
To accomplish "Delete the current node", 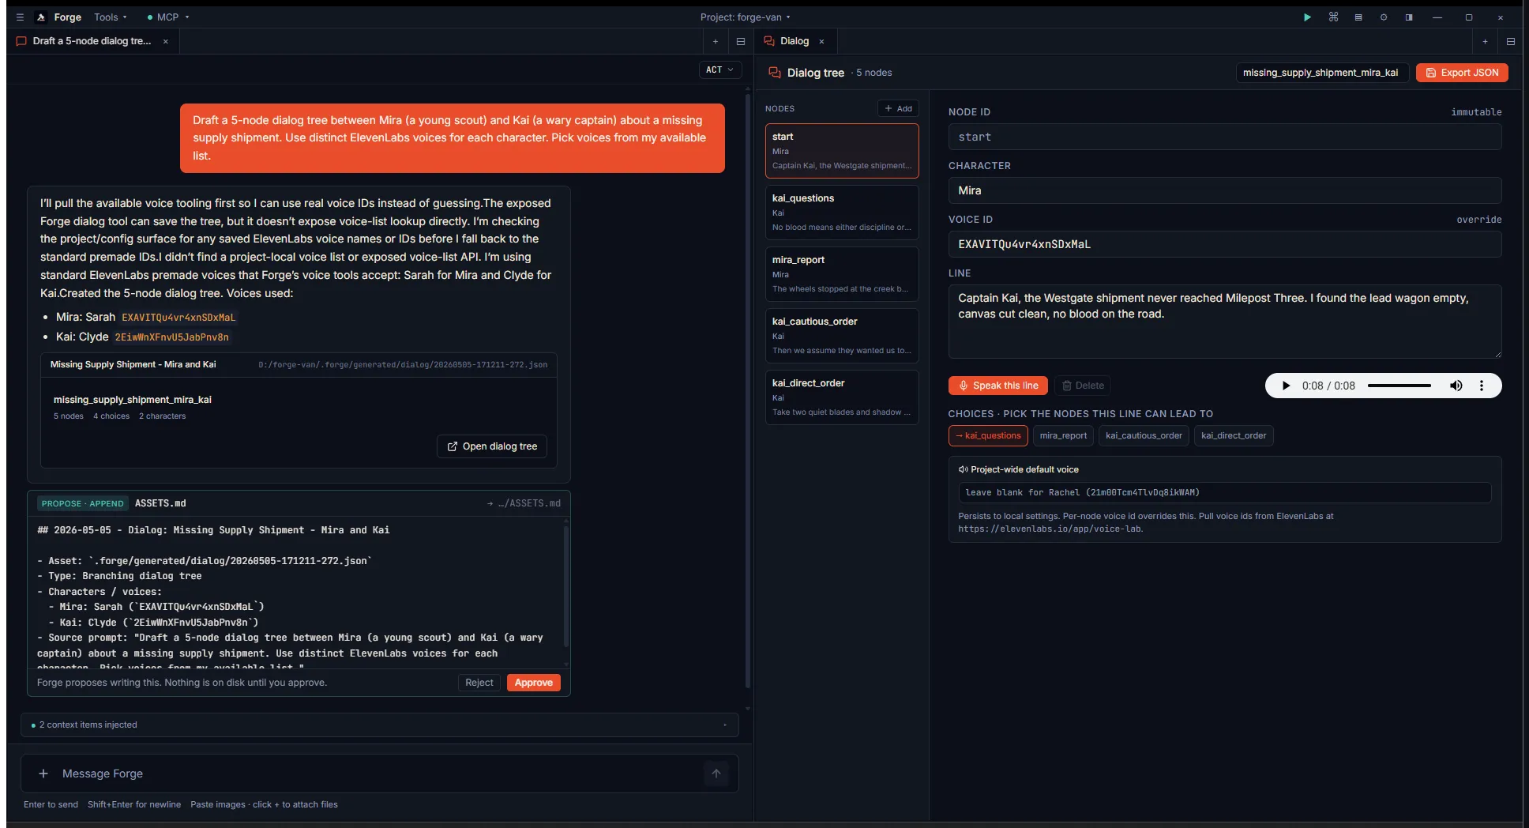I will coord(1083,386).
